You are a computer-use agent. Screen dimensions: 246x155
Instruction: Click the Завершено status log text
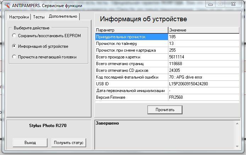(x=107, y=123)
